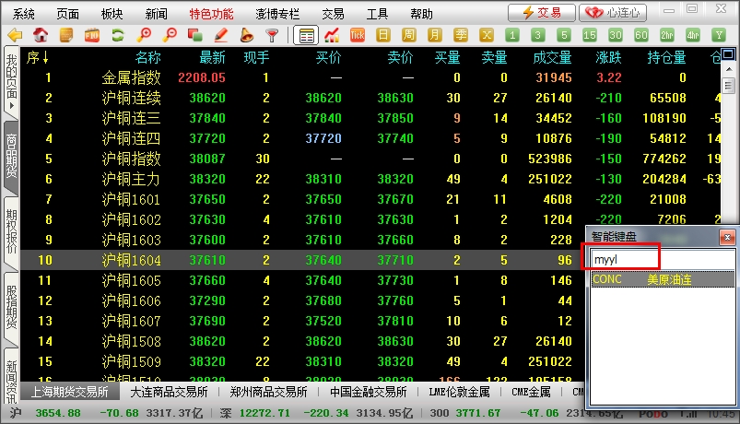Open the 特色功能 menu
740x424 pixels.
point(211,14)
